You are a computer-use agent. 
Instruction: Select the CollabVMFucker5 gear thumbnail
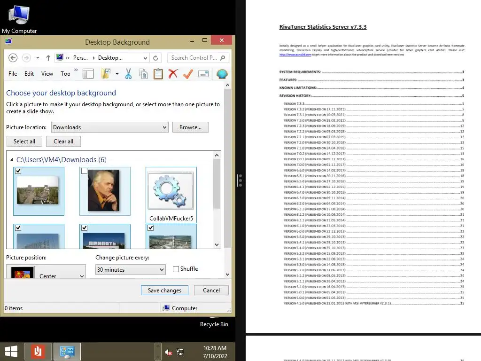pos(171,195)
